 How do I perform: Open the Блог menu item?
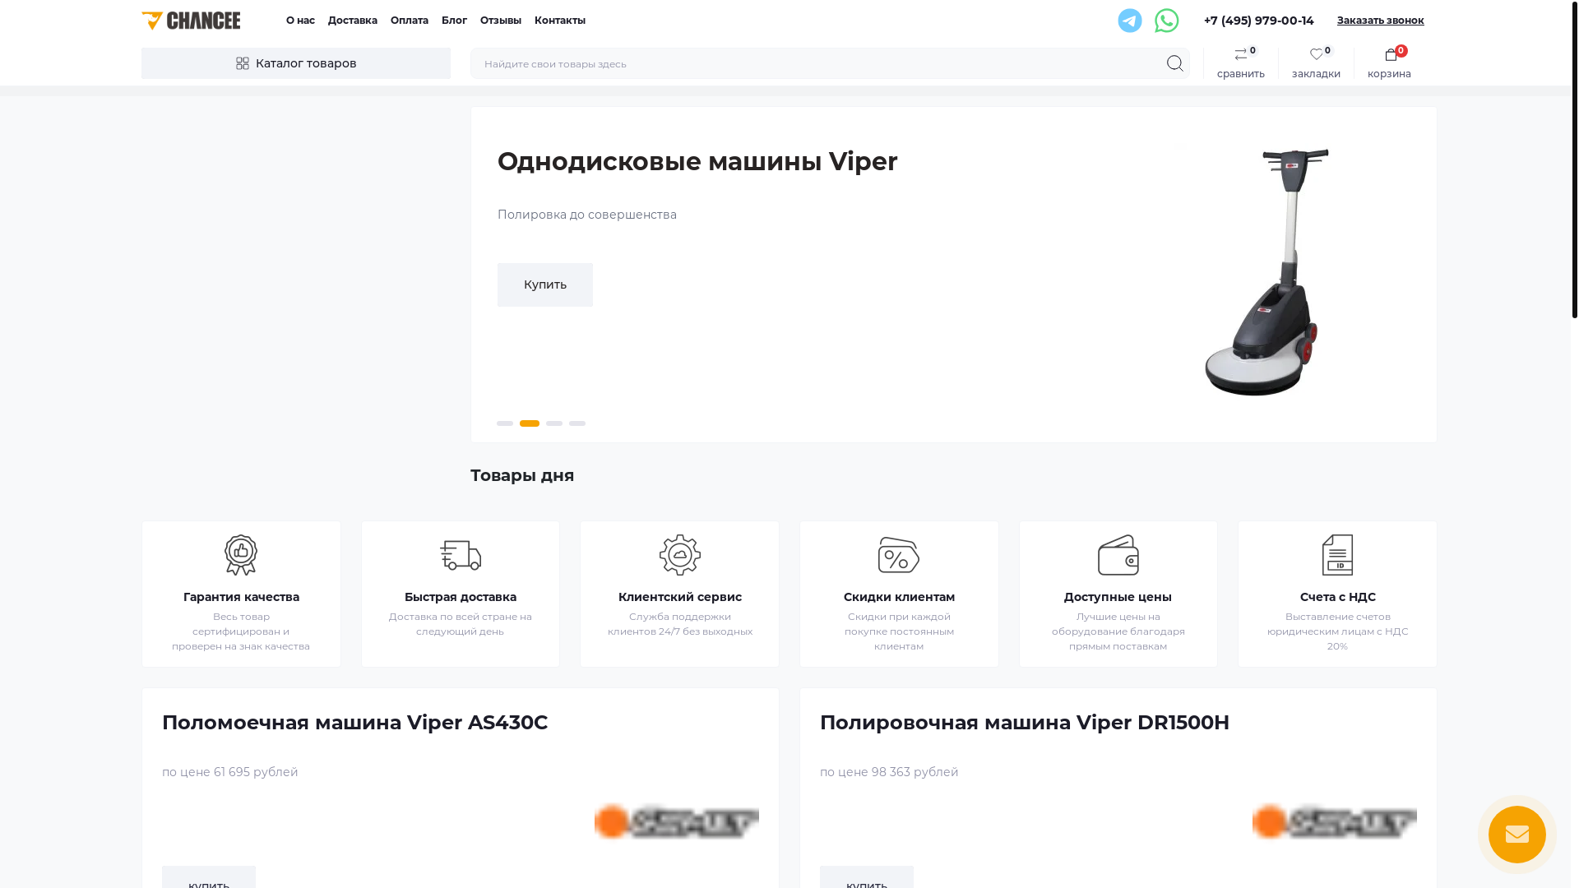(x=454, y=21)
